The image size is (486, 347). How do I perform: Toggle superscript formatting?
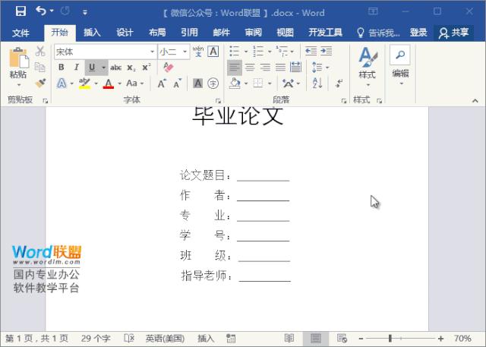click(x=147, y=68)
